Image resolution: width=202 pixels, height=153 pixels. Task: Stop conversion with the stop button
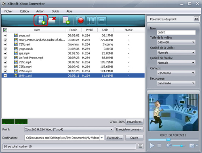point(101,21)
